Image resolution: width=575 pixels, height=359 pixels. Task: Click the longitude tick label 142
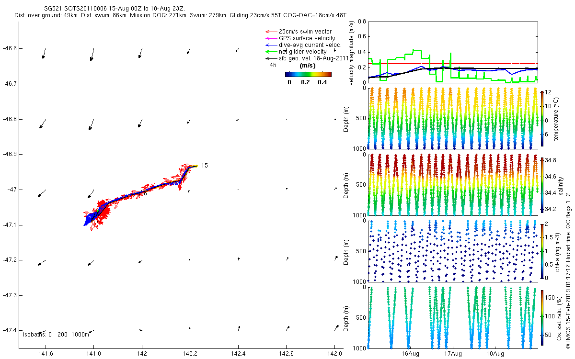tap(142, 354)
